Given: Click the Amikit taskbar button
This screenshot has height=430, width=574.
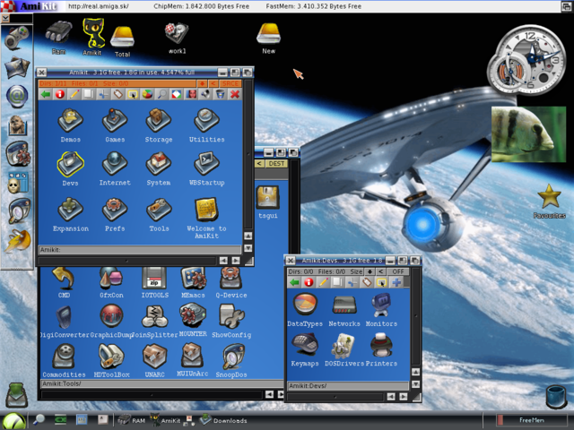Looking at the screenshot, I should tap(166, 420).
